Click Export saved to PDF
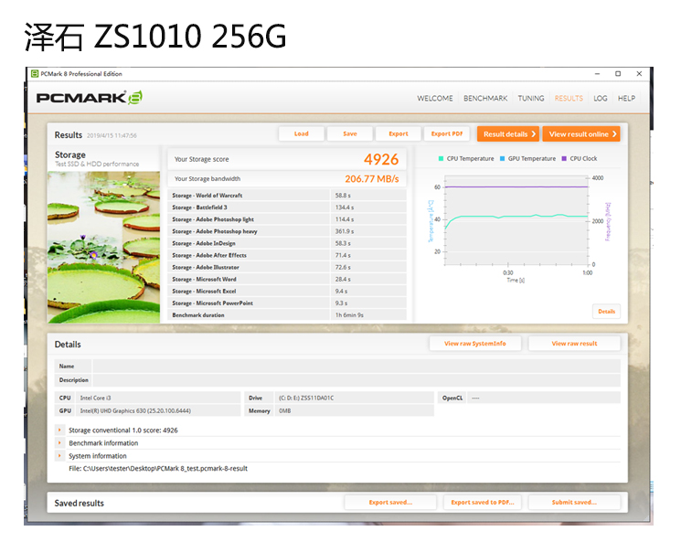681x542 pixels. 483,503
